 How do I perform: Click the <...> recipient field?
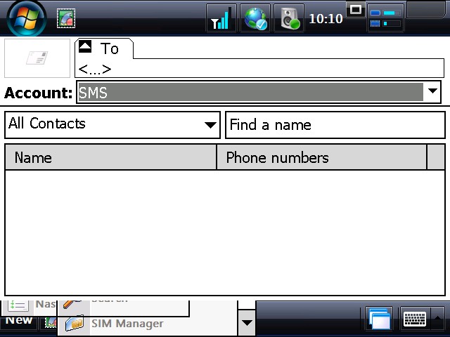259,69
